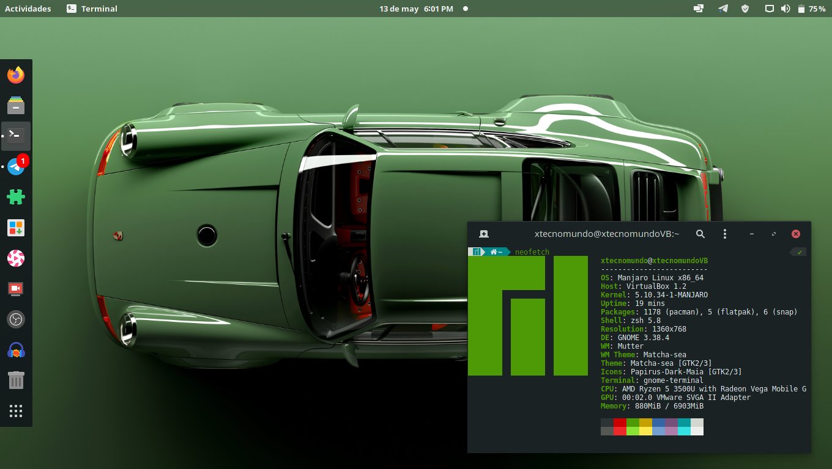Open system menu via the volume icon
The width and height of the screenshot is (832, 469).
tap(786, 9)
